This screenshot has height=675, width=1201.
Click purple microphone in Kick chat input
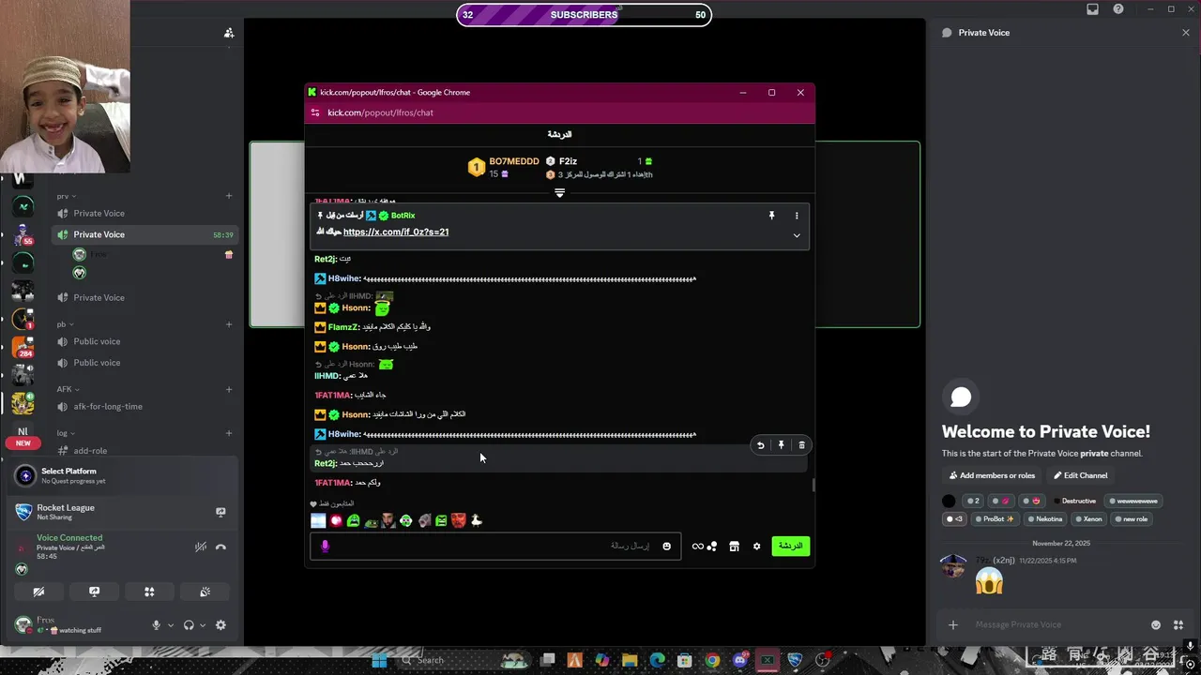coord(325,546)
